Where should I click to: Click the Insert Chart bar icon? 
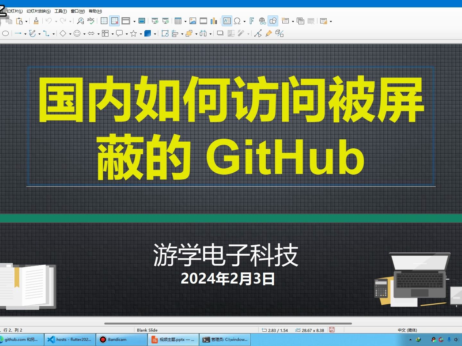(x=214, y=21)
